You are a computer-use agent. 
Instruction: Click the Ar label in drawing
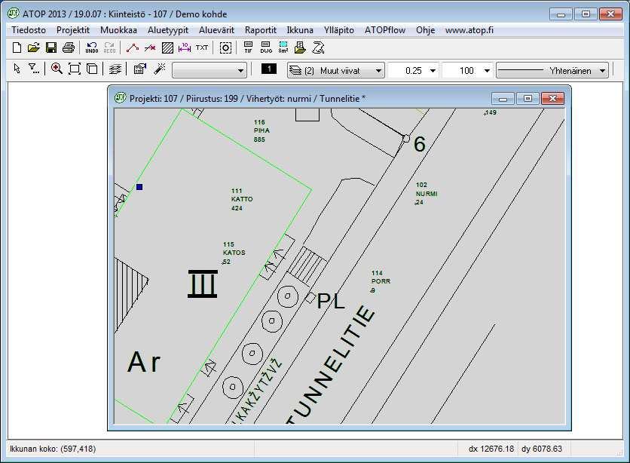tap(144, 362)
